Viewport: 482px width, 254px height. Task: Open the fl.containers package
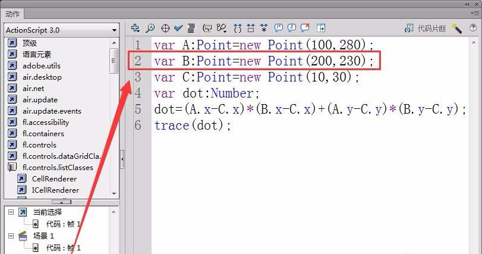(43, 134)
